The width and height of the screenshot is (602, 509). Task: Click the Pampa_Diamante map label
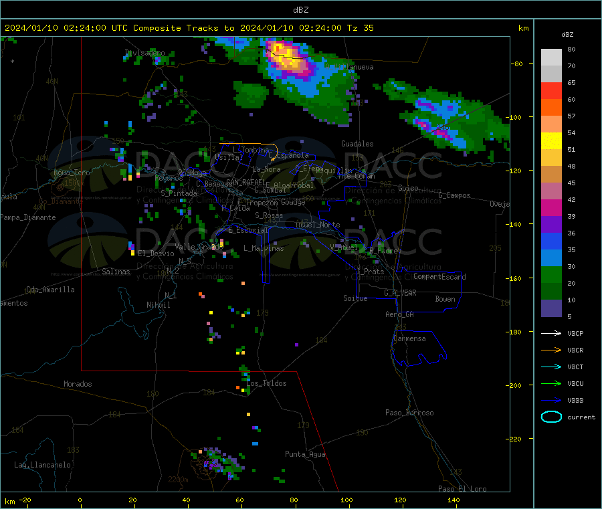click(28, 217)
